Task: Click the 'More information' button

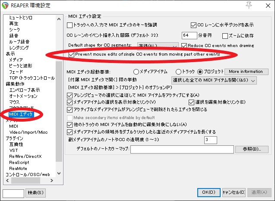Action: tap(246, 72)
